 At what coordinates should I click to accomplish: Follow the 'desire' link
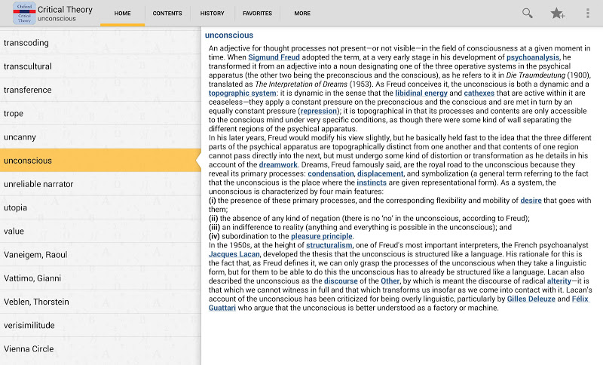(531, 201)
